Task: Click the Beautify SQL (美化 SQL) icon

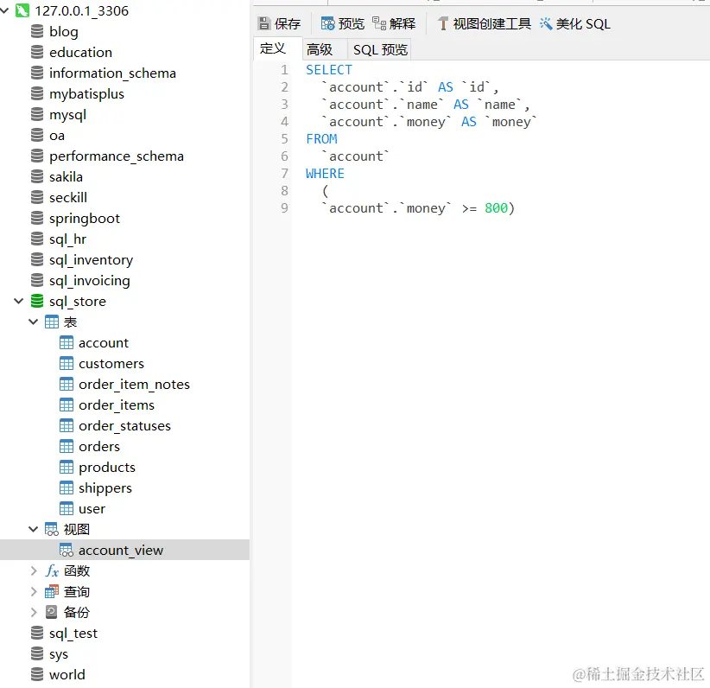Action: coord(546,23)
